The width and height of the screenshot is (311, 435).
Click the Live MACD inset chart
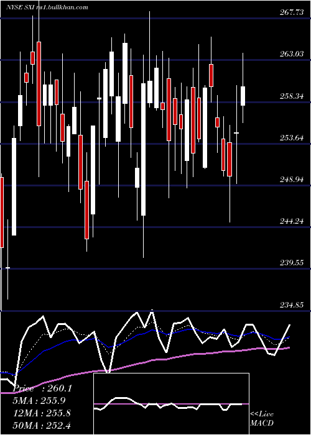coord(171,404)
